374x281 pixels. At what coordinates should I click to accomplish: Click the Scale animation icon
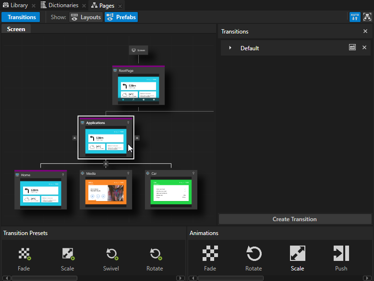click(x=297, y=254)
